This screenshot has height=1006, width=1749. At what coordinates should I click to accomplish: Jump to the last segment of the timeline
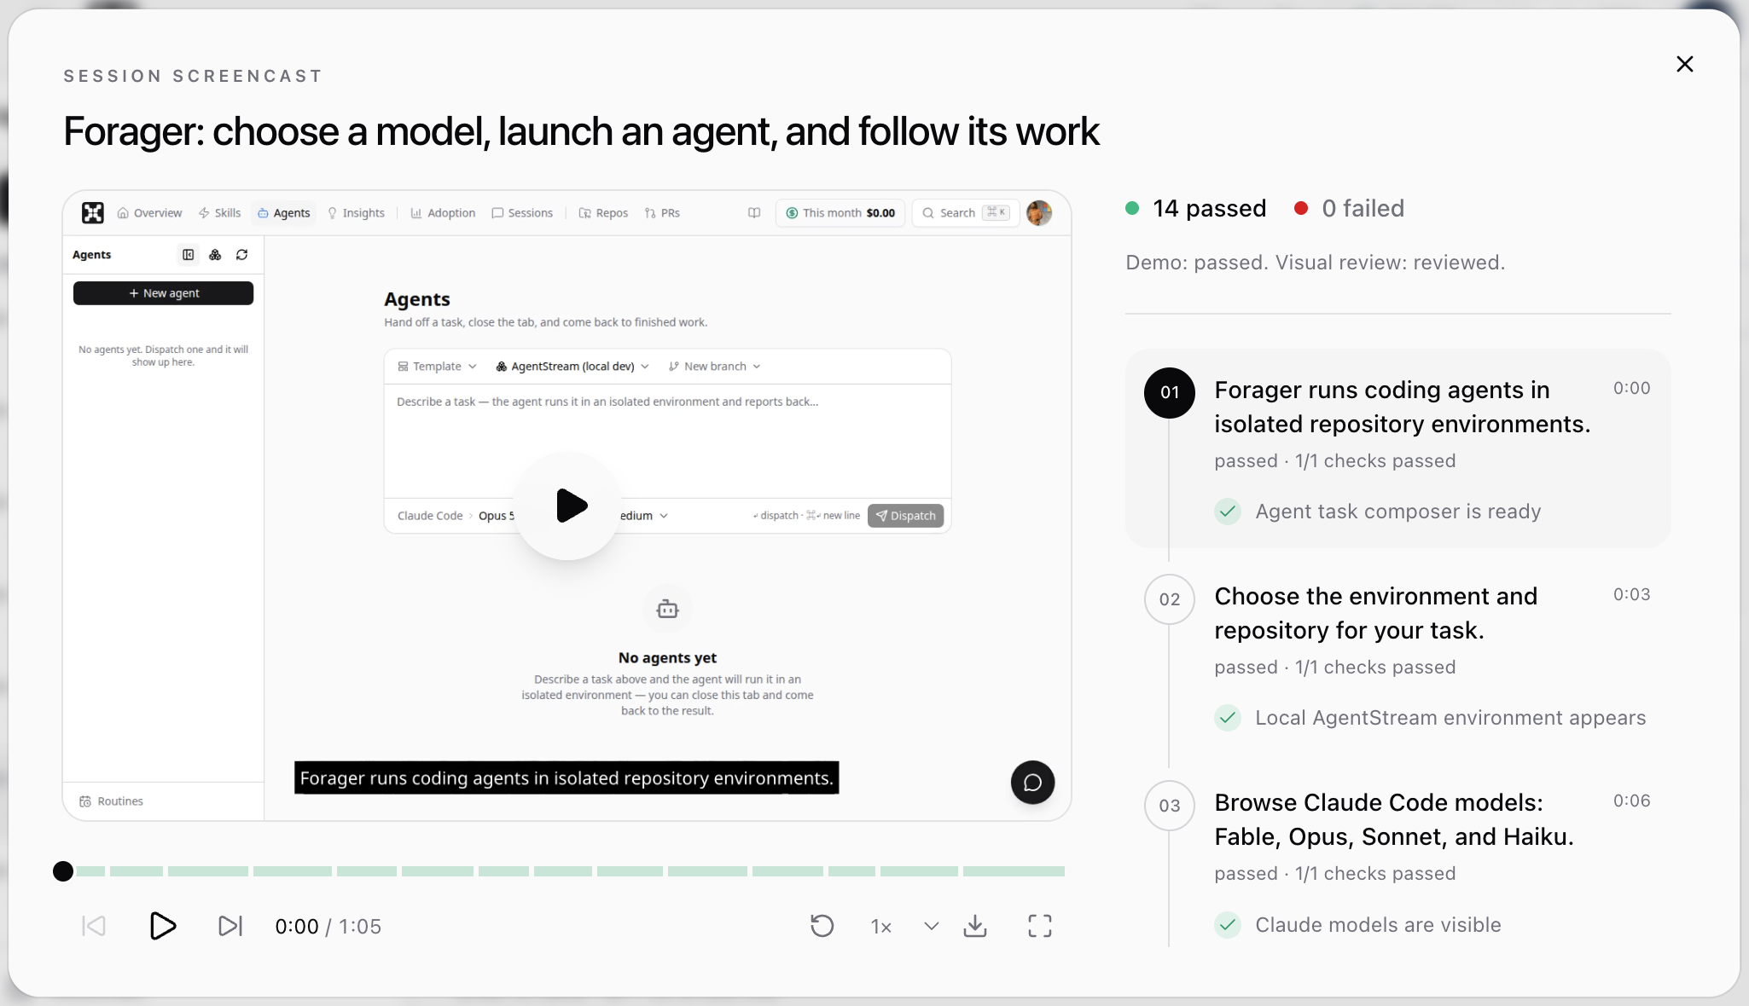[1014, 871]
